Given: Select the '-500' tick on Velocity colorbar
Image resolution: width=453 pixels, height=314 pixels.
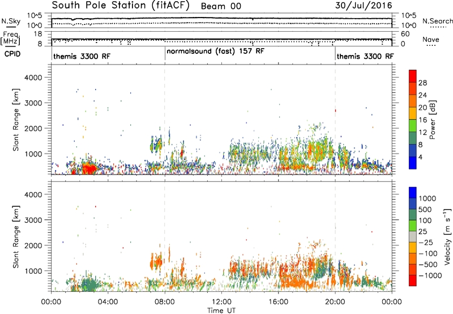Looking at the screenshot, I should (428, 265).
